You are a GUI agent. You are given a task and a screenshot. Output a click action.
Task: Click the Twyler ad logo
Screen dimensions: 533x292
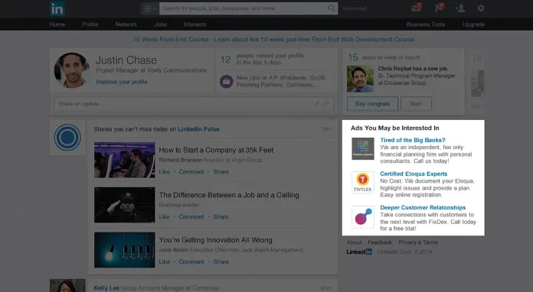pyautogui.click(x=363, y=183)
